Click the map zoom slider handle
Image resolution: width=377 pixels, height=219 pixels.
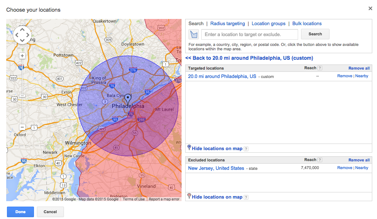tap(22, 95)
